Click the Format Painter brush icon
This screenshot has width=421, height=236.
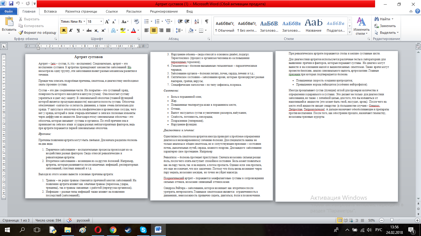point(21,33)
